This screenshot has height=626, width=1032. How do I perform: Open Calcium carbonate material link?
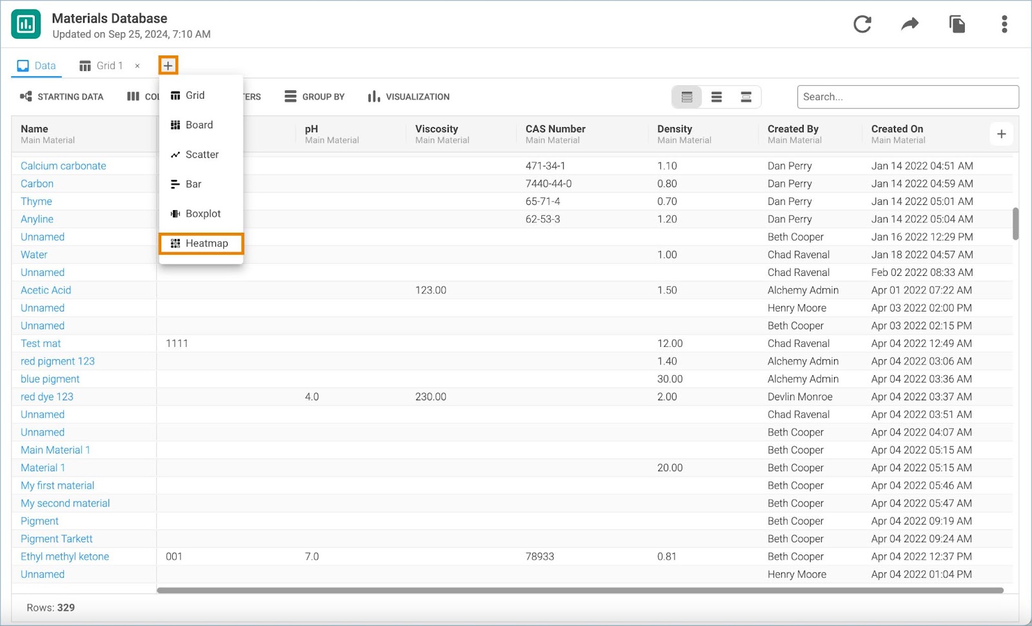(63, 166)
